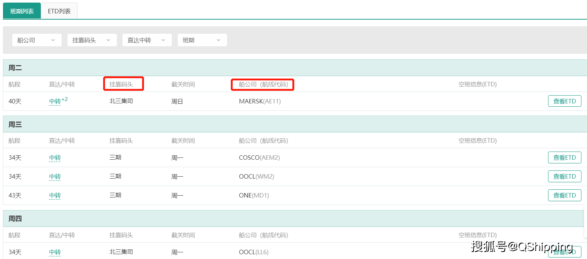This screenshot has height=259, width=587.
Task: Click 三期 terminal in OOCL(WM2) row
Action: pyautogui.click(x=115, y=176)
